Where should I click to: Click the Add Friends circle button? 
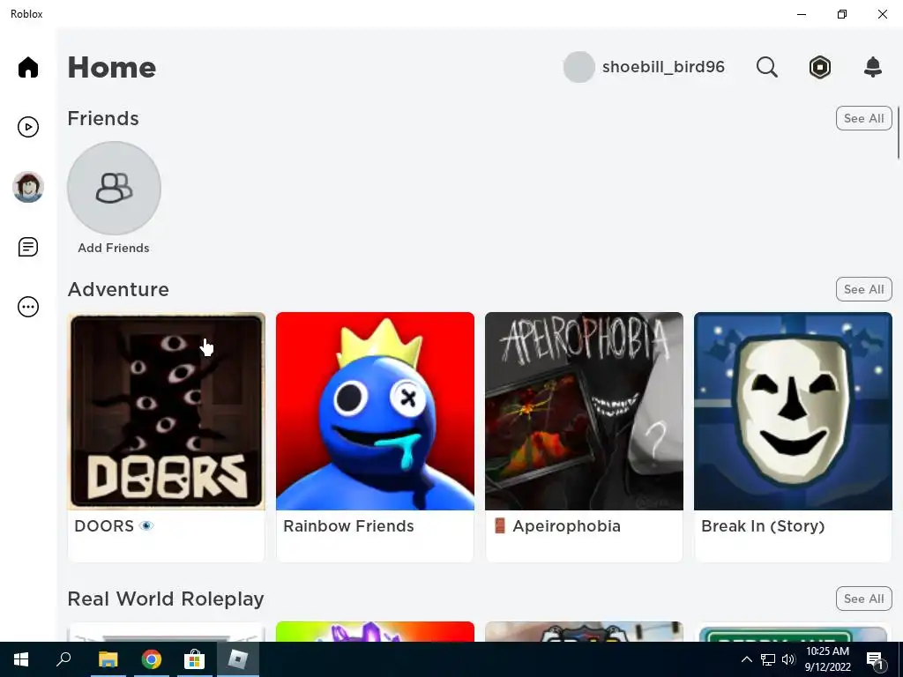coord(114,189)
